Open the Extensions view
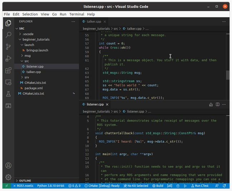The height and width of the screenshot is (191, 232). pyautogui.click(x=8, y=70)
